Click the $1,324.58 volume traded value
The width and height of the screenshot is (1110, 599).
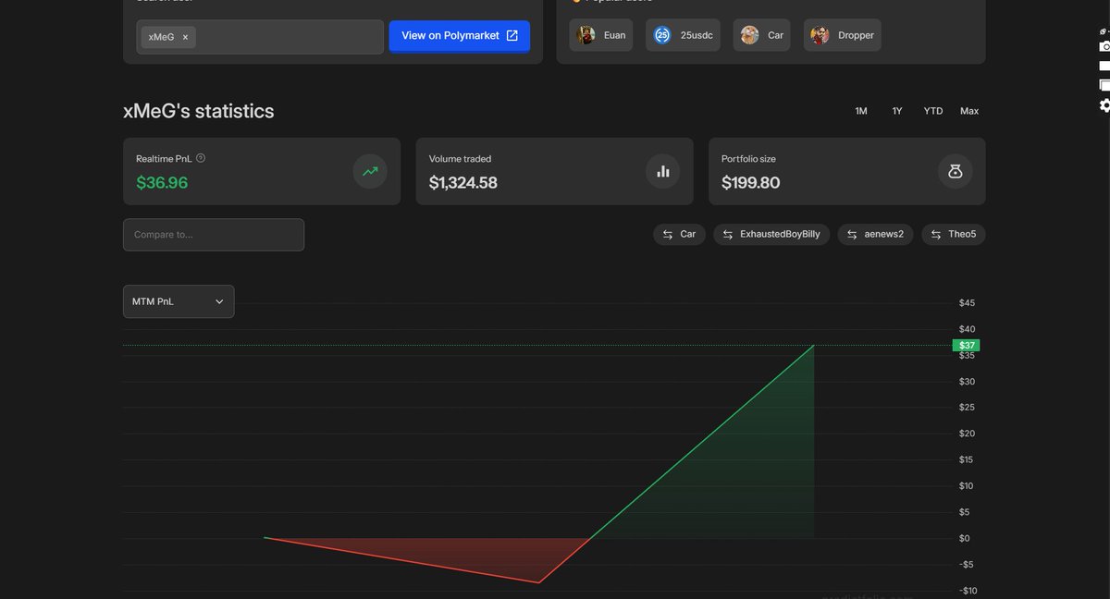pyautogui.click(x=463, y=183)
